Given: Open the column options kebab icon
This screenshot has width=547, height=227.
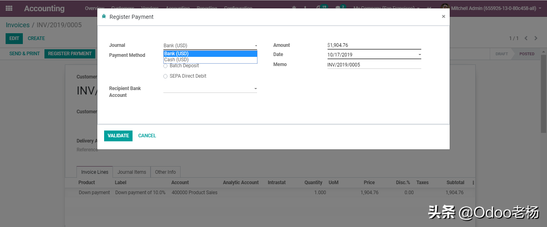Looking at the screenshot, I should [x=473, y=183].
